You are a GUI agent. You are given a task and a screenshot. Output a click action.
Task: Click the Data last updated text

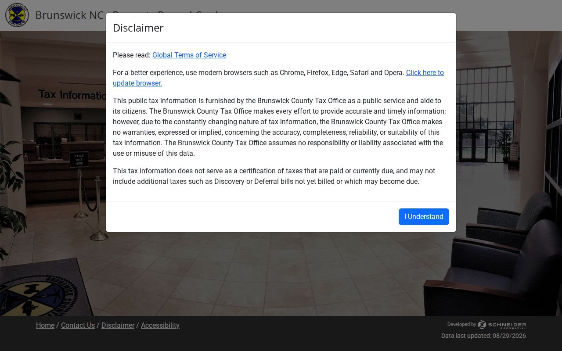483,336
